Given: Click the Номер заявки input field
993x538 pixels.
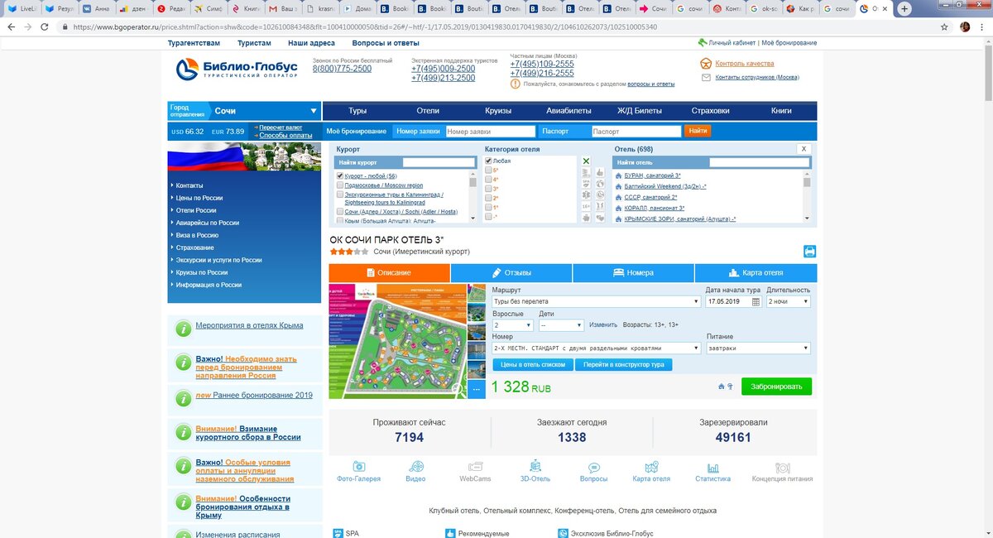Looking at the screenshot, I should pyautogui.click(x=490, y=132).
